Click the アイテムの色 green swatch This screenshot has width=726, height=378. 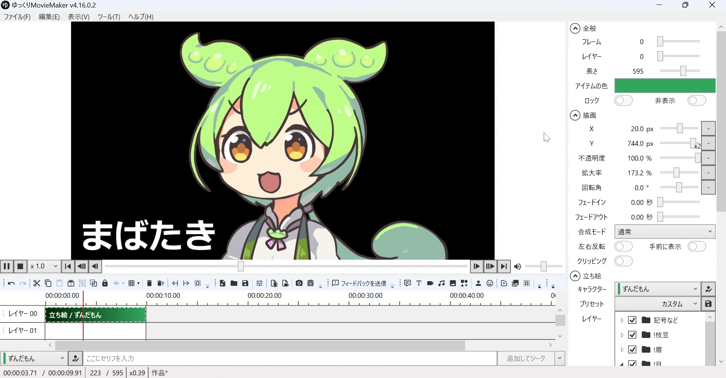tap(665, 86)
